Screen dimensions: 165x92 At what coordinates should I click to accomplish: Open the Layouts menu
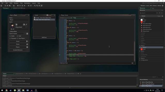point(34,3)
